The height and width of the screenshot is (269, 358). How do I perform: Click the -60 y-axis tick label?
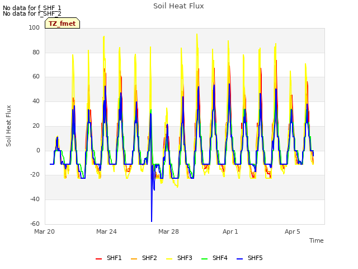35,224
